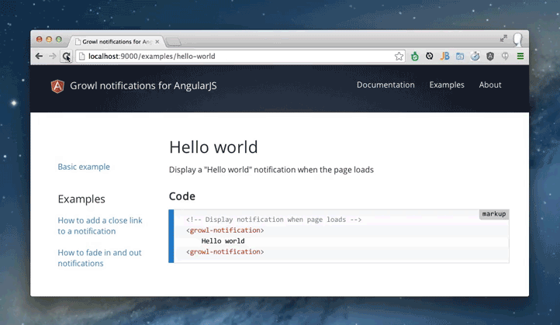
Task: Open How to add a close link
Action: click(x=100, y=226)
